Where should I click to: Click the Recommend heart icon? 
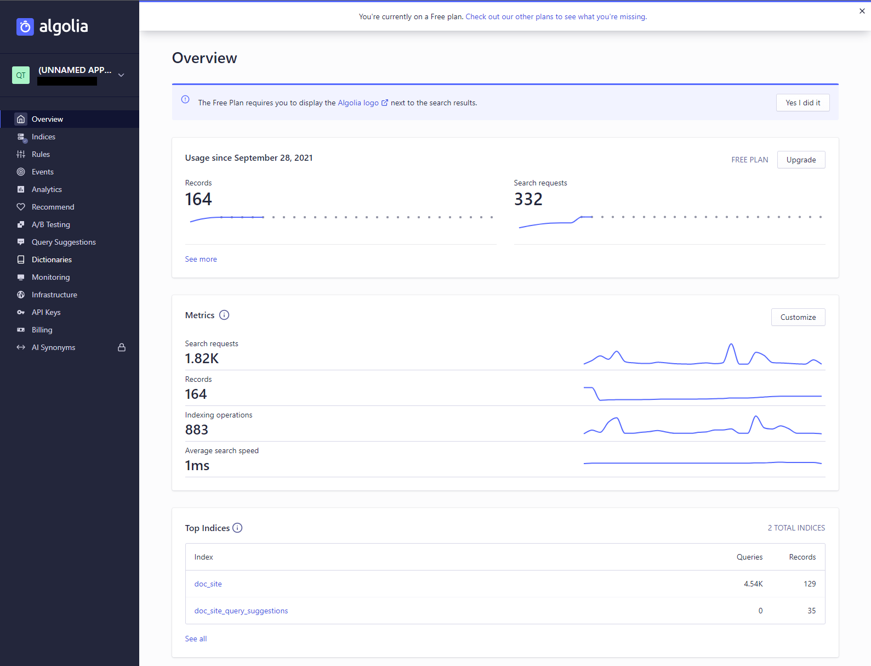tap(21, 207)
